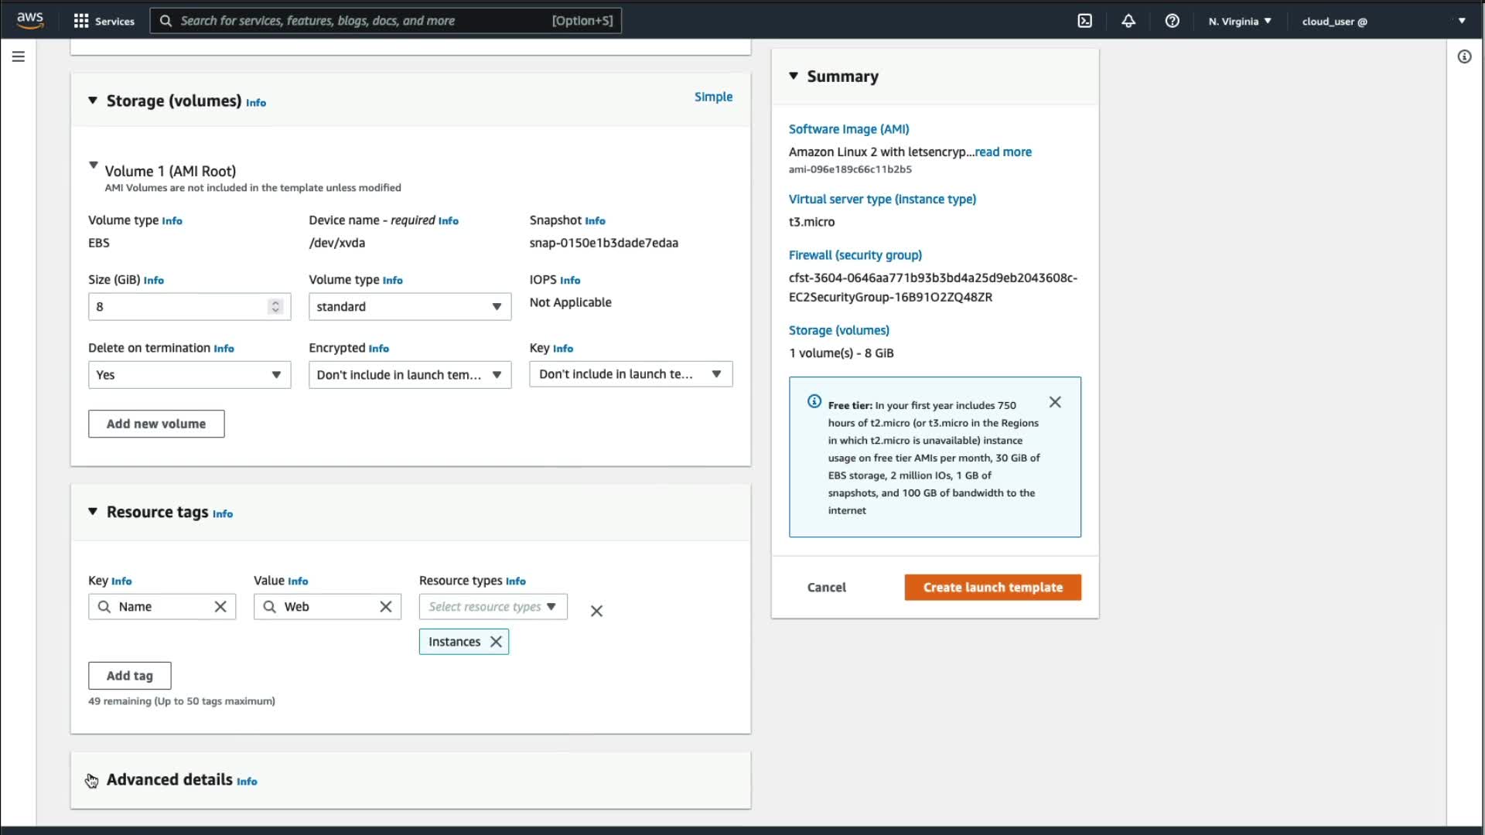Open the Delete on termination dropdown
This screenshot has width=1485, height=835.
pyautogui.click(x=189, y=375)
